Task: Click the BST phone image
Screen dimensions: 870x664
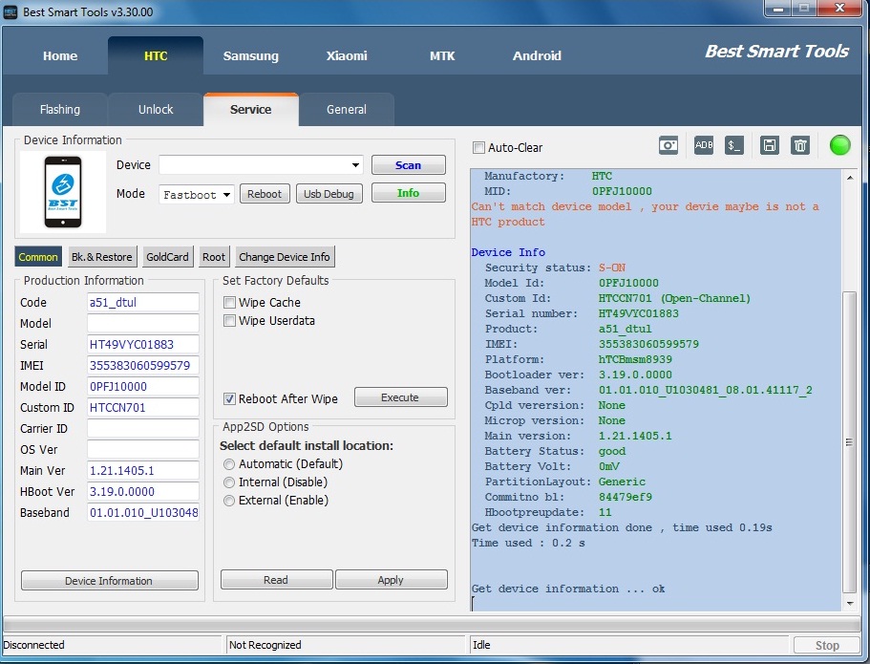Action: click(63, 192)
